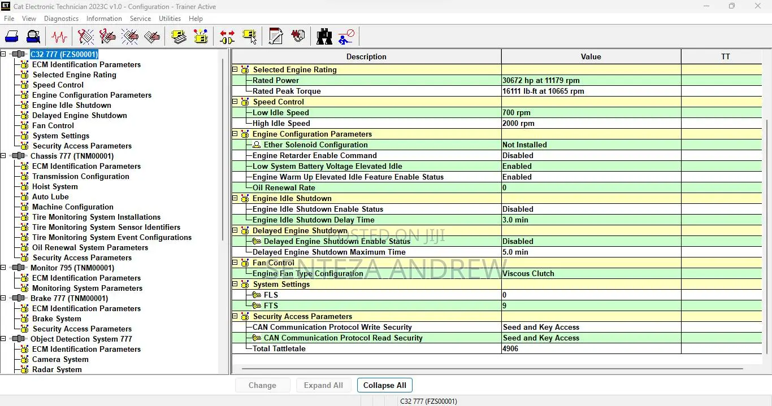Image resolution: width=772 pixels, height=406 pixels.
Task: Click the Description column header
Action: pos(366,56)
